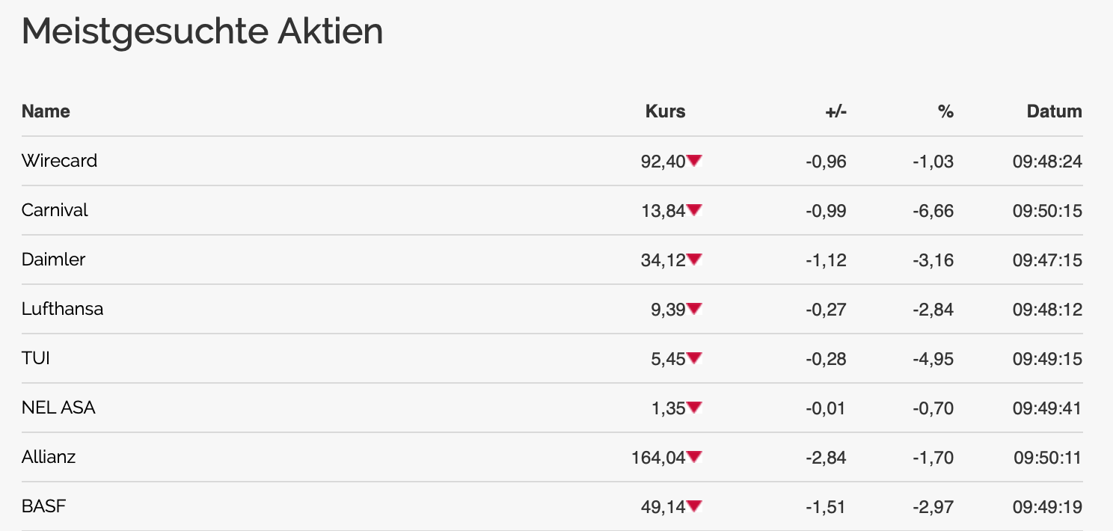The image size is (1119, 531).
Task: Go to the Allianz stock page
Action: click(49, 457)
